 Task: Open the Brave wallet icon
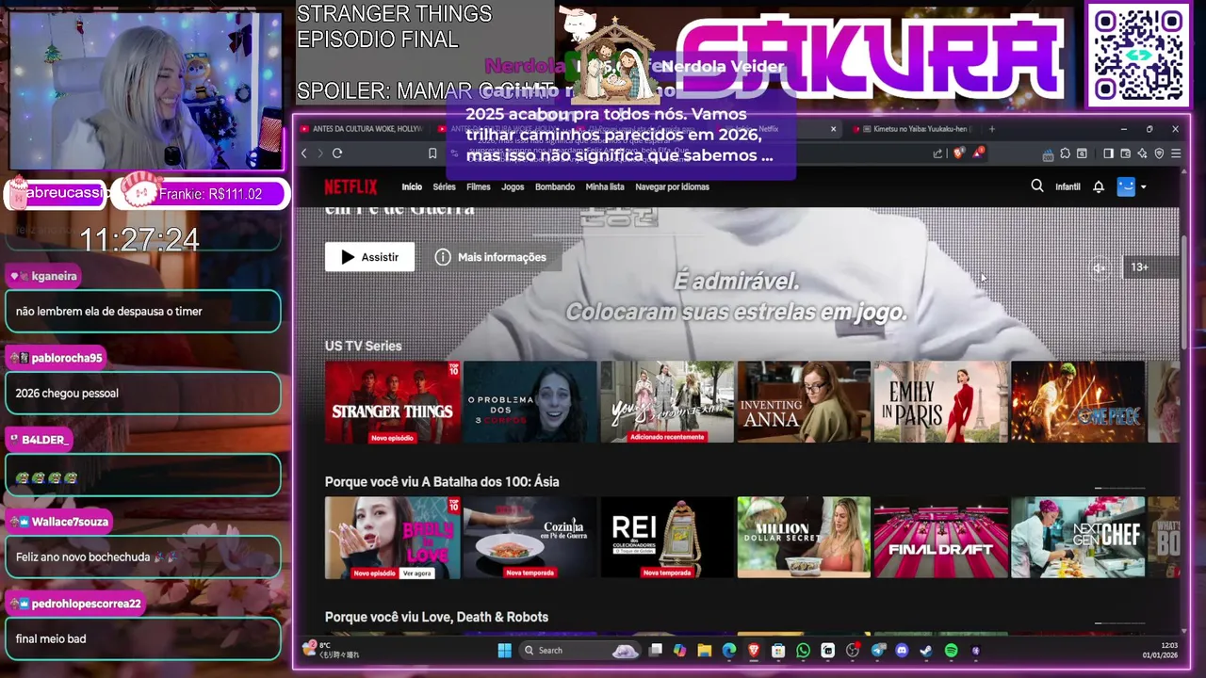click(x=1126, y=153)
